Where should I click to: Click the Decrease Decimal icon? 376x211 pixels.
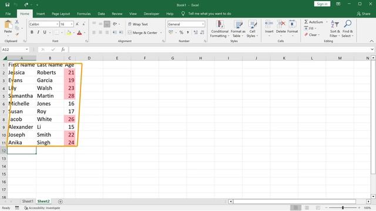202,32
